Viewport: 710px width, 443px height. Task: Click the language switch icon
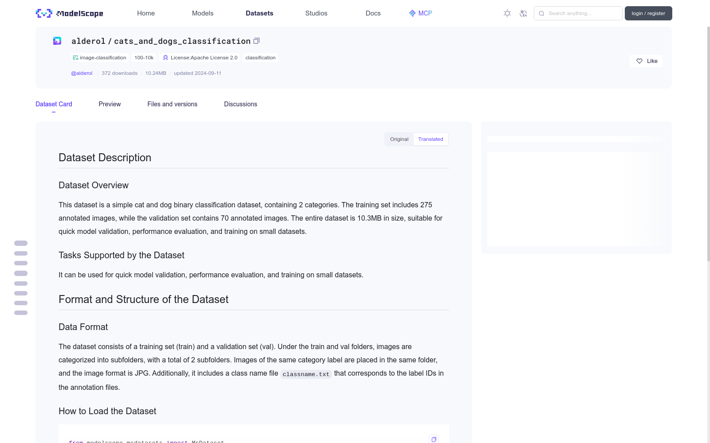pyautogui.click(x=523, y=13)
